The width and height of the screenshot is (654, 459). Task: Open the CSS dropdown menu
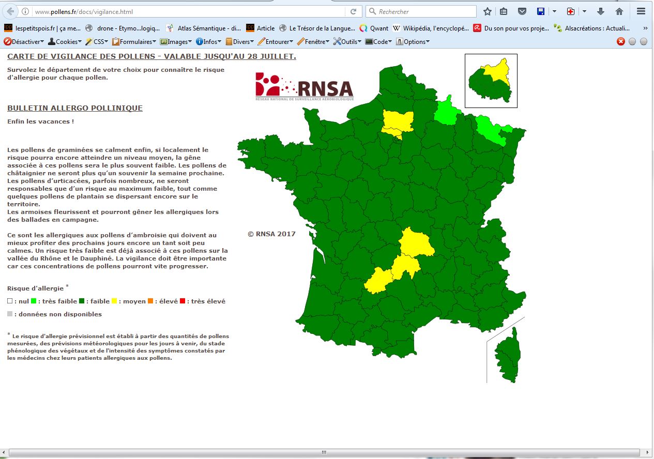point(96,42)
